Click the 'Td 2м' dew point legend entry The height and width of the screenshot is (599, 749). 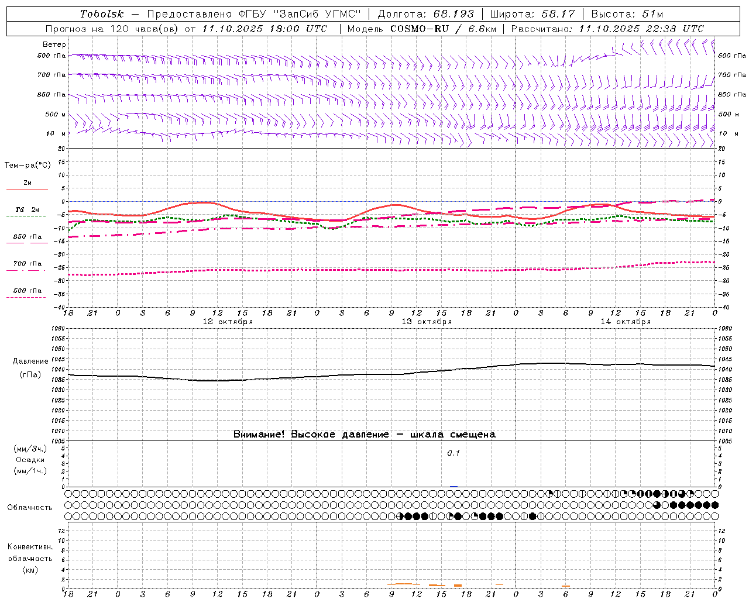click(27, 209)
